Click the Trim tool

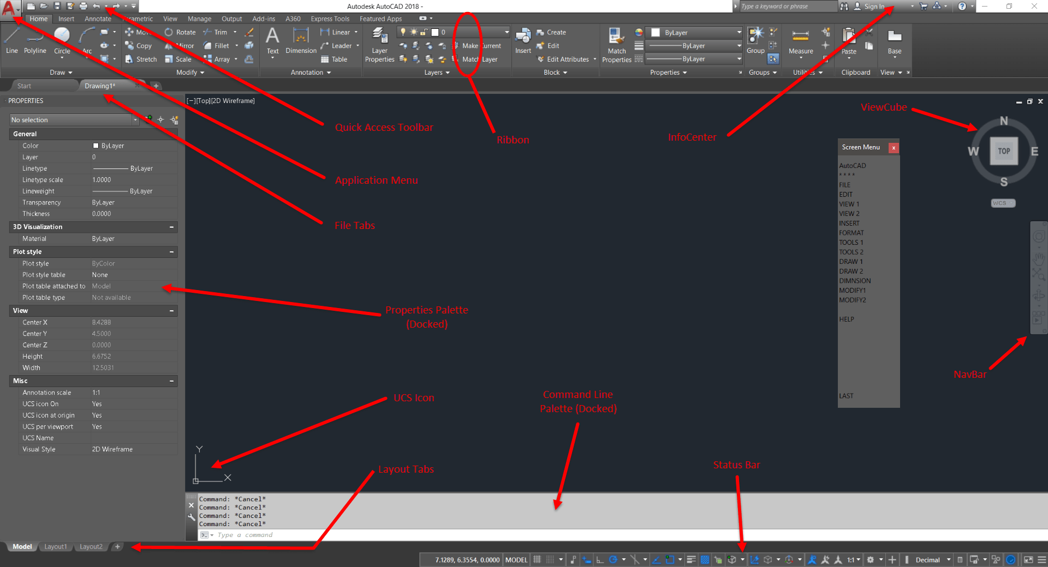[x=216, y=32]
